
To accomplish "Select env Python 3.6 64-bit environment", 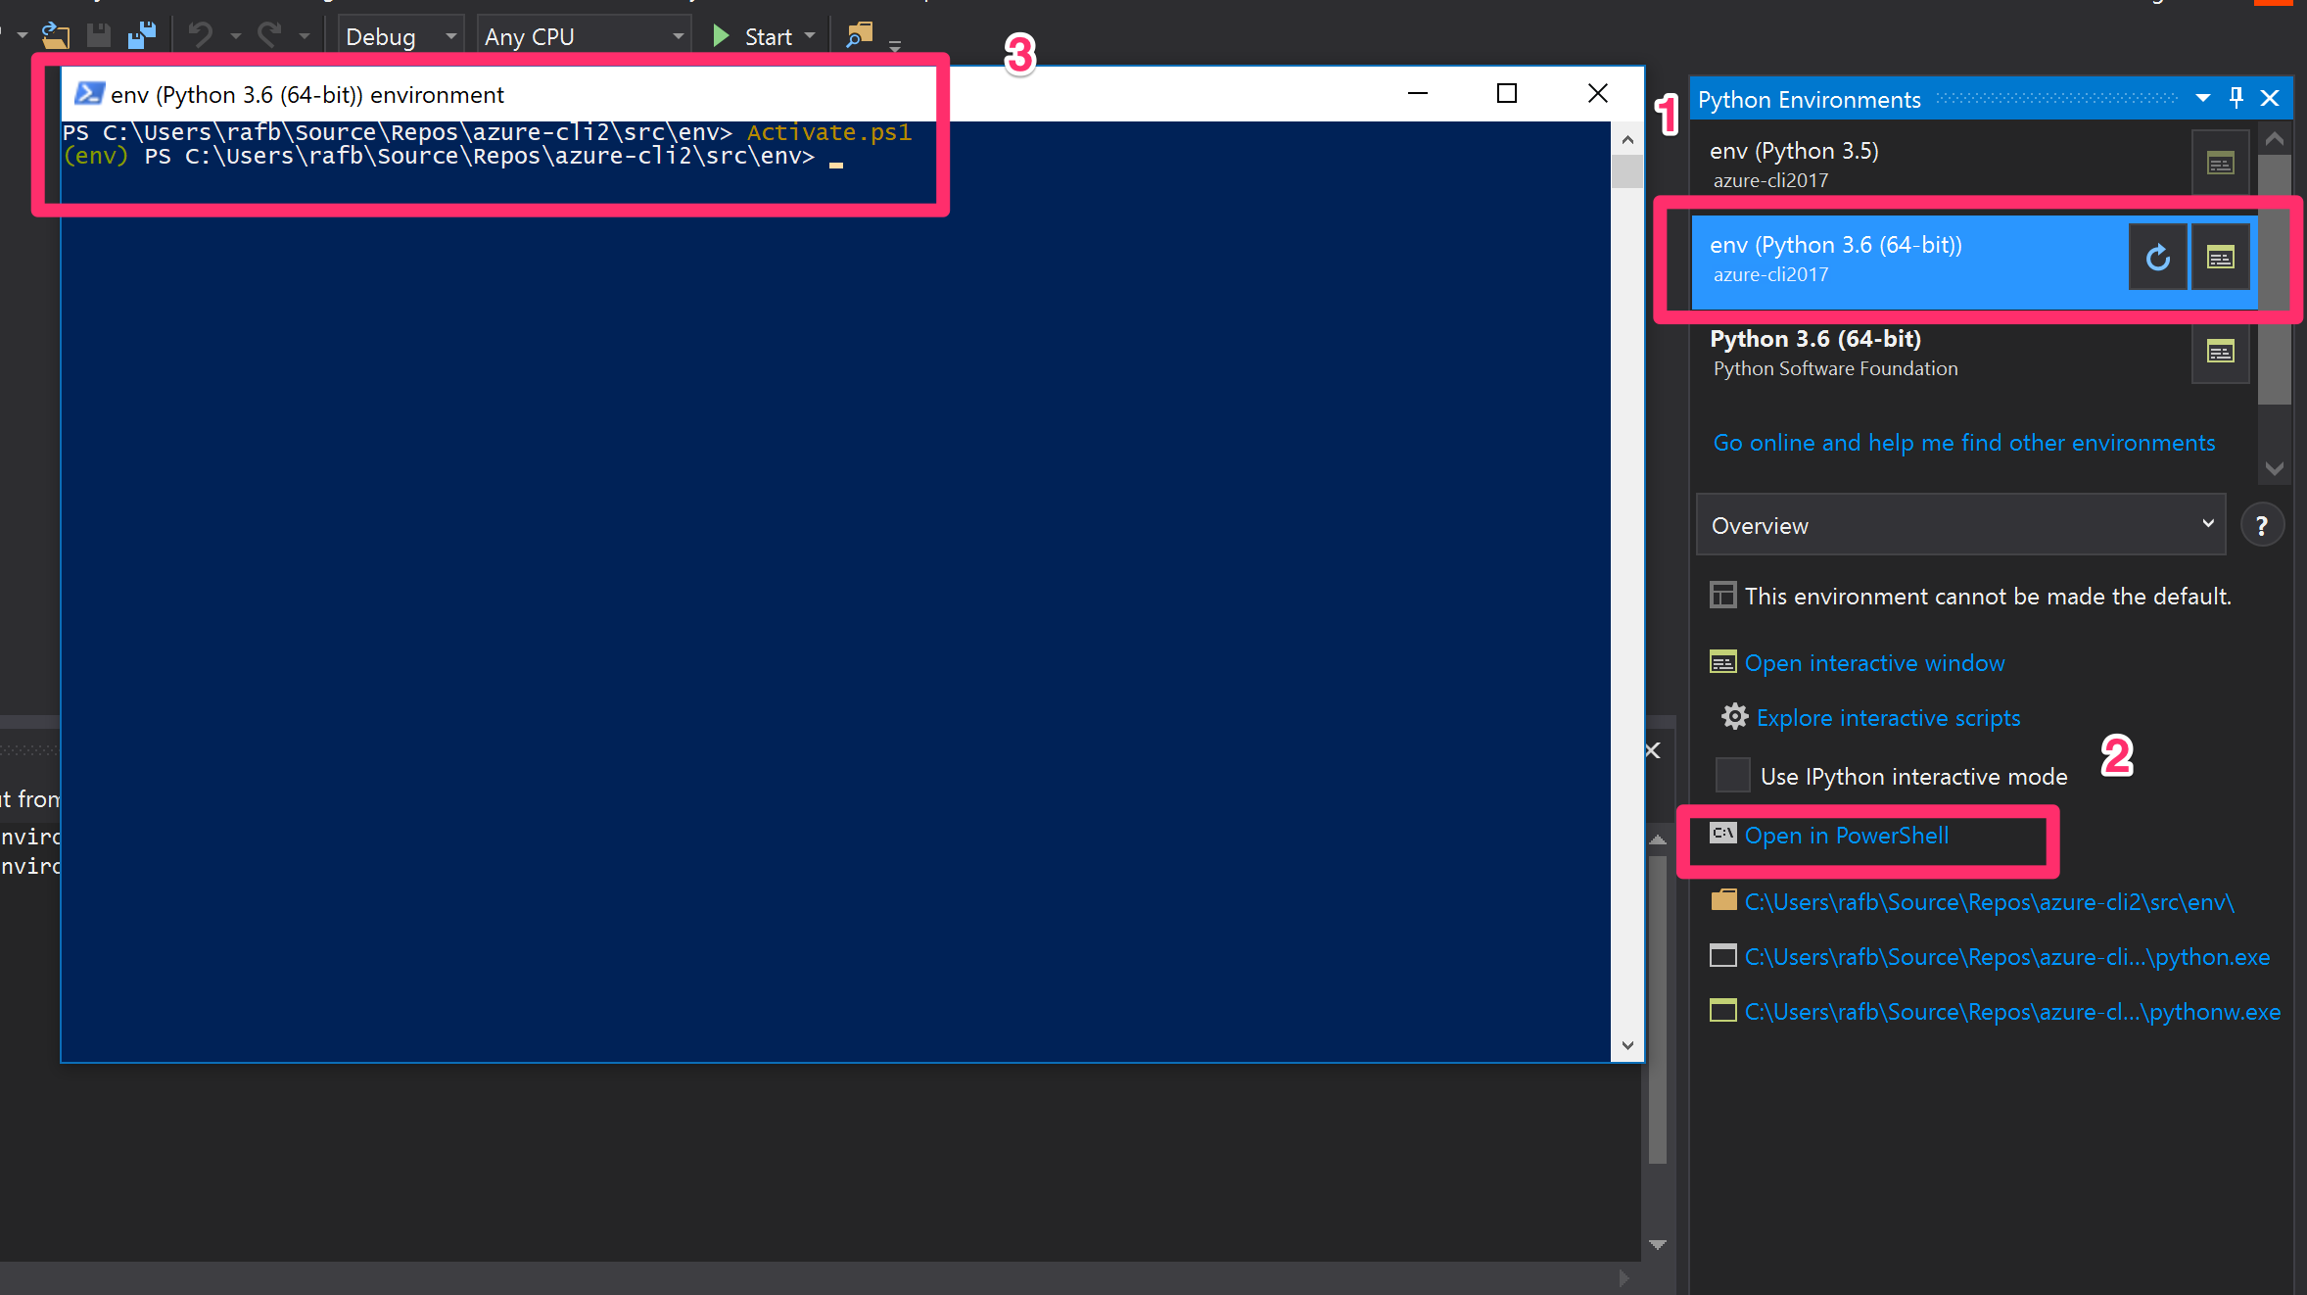I will point(1902,257).
